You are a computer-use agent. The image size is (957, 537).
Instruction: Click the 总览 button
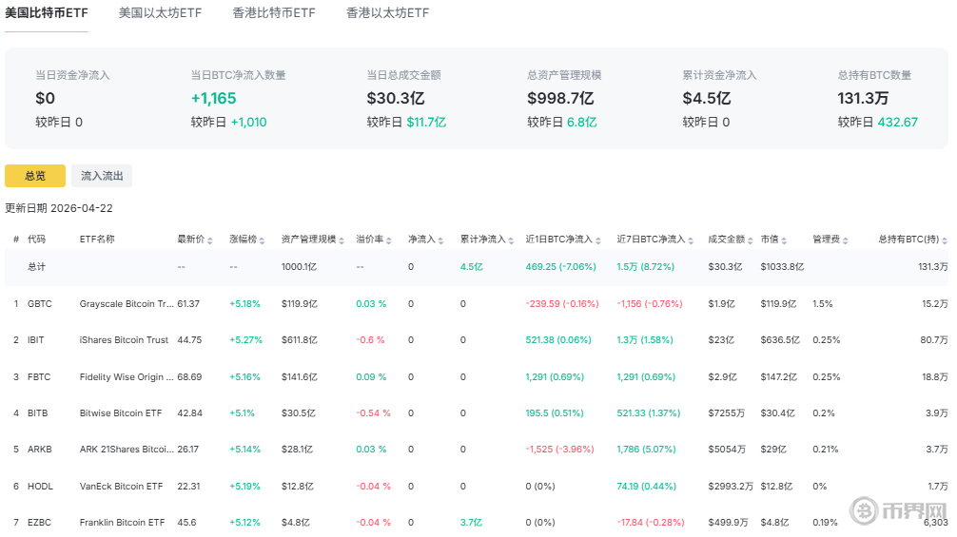coord(35,176)
